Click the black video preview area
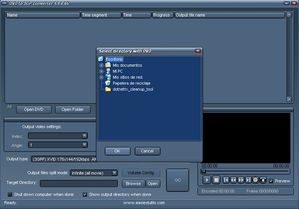 click(247, 138)
